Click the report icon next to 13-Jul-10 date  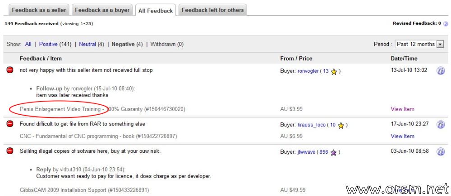(441, 71)
